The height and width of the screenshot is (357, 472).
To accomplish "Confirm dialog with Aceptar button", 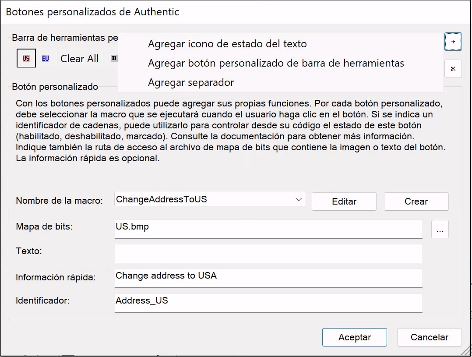I will tap(354, 337).
